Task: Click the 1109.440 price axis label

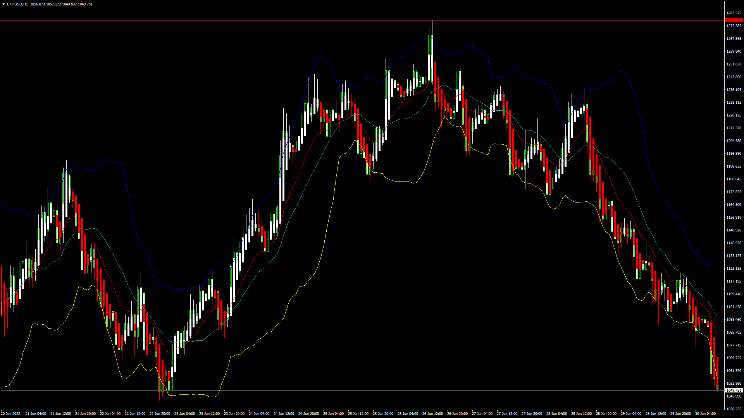Action: coord(734,294)
